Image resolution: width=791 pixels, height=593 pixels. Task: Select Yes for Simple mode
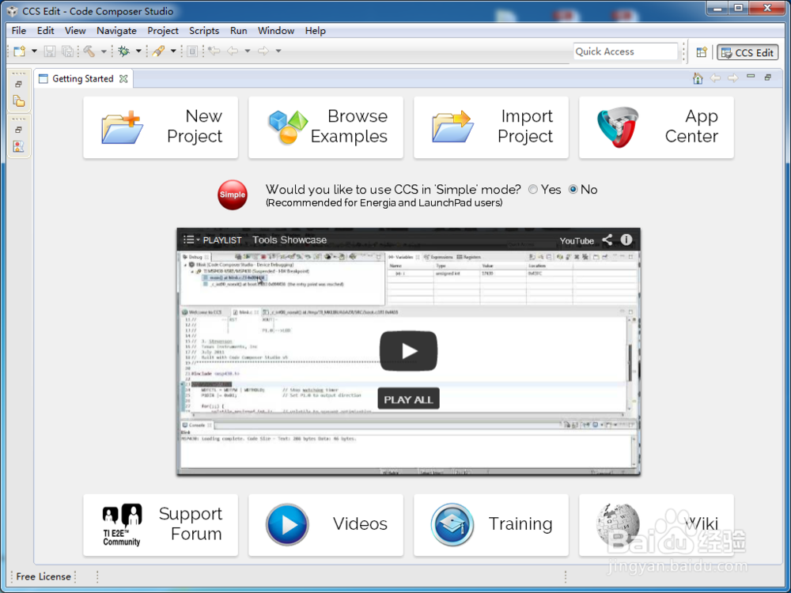pos(533,190)
